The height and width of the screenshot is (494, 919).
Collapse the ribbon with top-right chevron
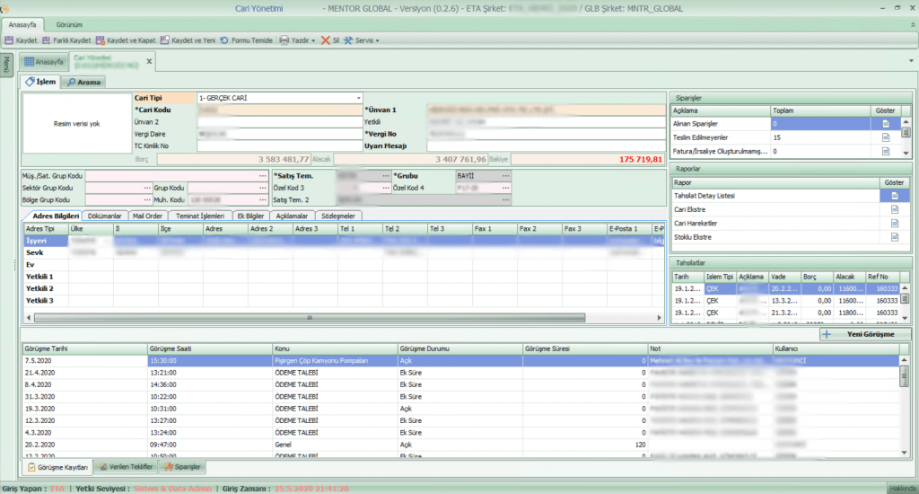[x=912, y=24]
